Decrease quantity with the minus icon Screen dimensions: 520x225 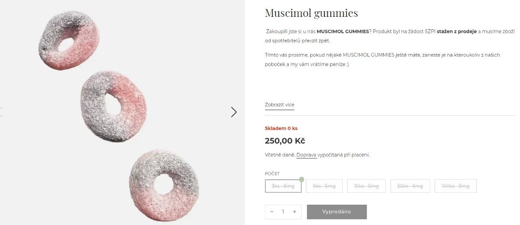pyautogui.click(x=272, y=212)
